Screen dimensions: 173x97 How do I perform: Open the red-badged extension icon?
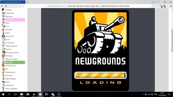coord(165,6)
